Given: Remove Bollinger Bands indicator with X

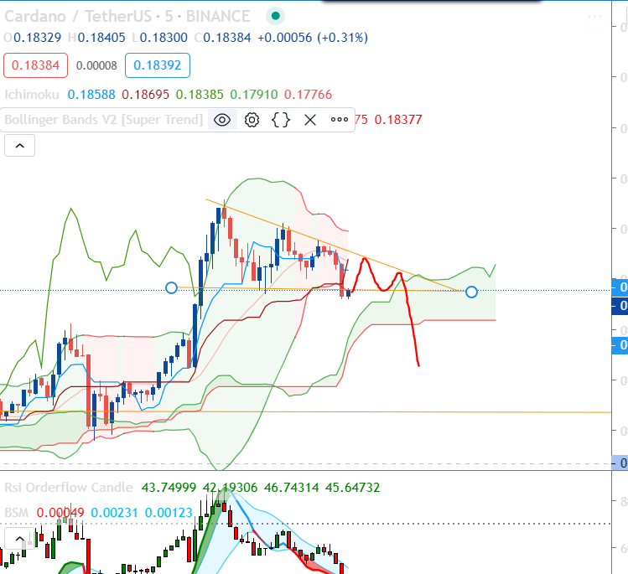Looking at the screenshot, I should (x=310, y=120).
